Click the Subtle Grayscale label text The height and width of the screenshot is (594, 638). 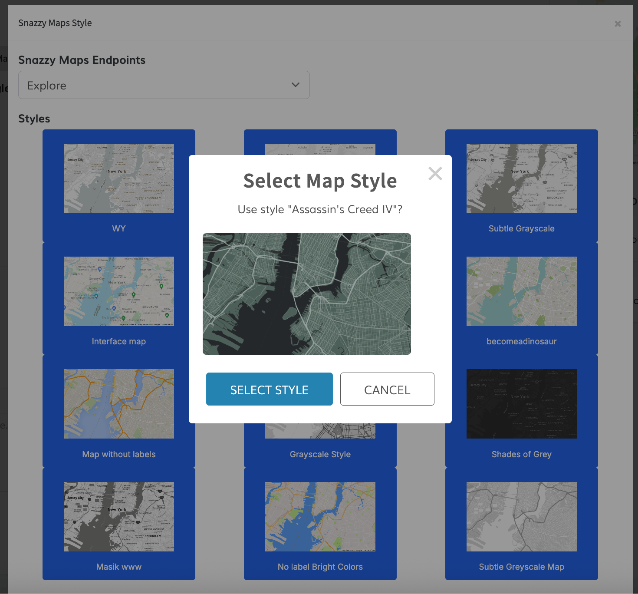521,229
